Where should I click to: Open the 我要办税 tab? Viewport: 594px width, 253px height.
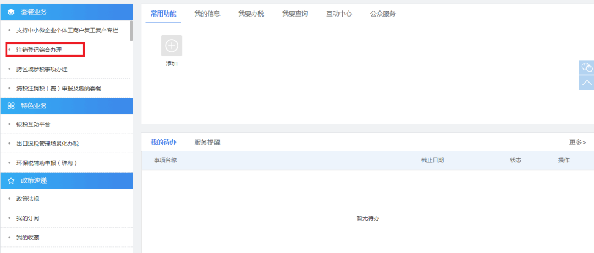pos(251,14)
